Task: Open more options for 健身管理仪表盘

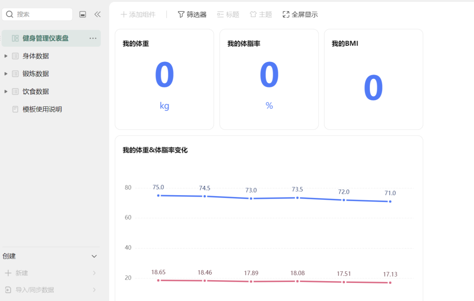Action: pos(93,38)
